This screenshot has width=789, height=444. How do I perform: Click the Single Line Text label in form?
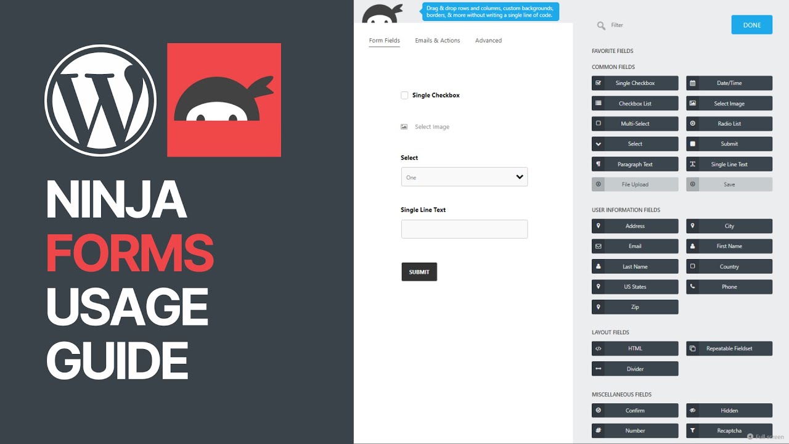(x=423, y=210)
